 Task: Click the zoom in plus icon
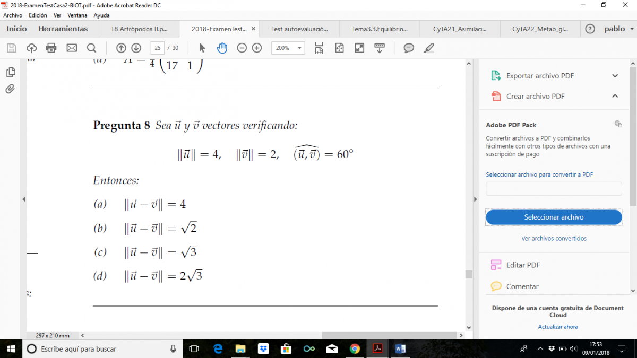coord(257,48)
